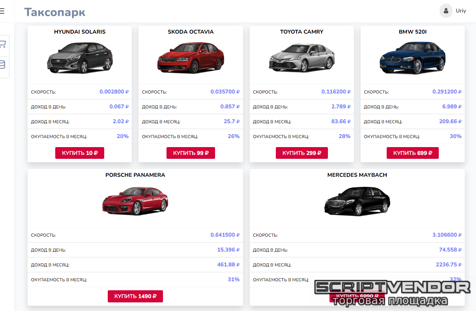This screenshot has width=476, height=311.
Task: Click ОКУПАЕМОСТЬ В МЕСЯЦ label on BMW 520I card
Action: pos(392,137)
